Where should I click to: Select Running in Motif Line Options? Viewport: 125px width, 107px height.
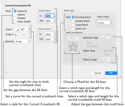(102, 51)
